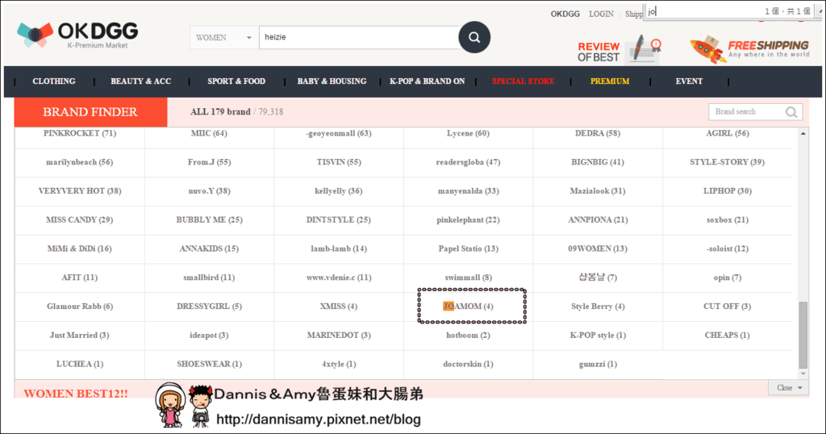Open the Free Shipping rocket banner
The height and width of the screenshot is (434, 826).
click(x=749, y=50)
